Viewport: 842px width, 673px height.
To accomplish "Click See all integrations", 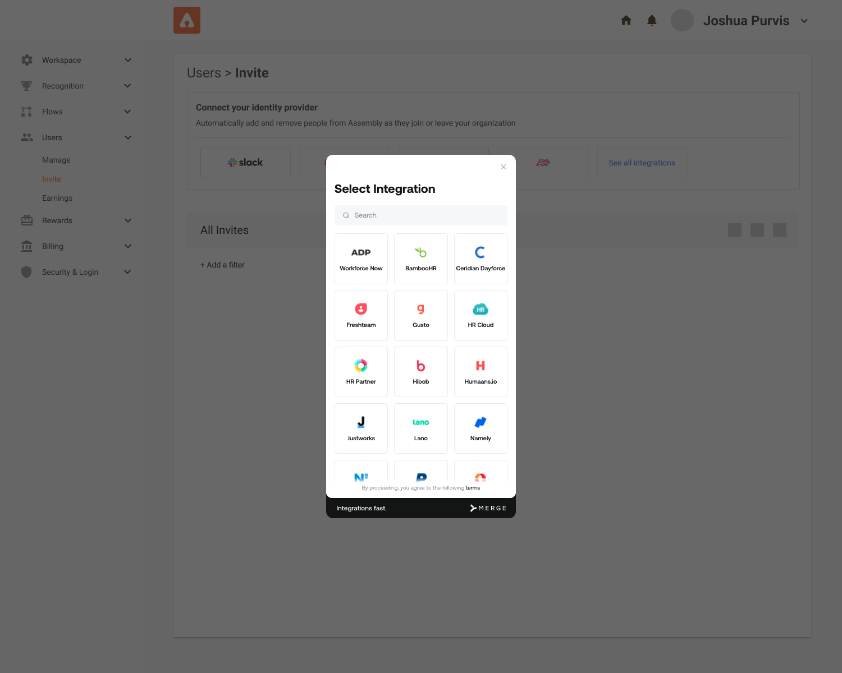I will pos(642,163).
